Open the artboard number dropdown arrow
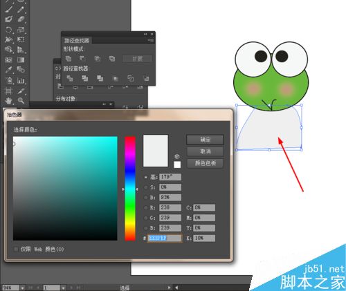346x291 pixels. (63, 288)
